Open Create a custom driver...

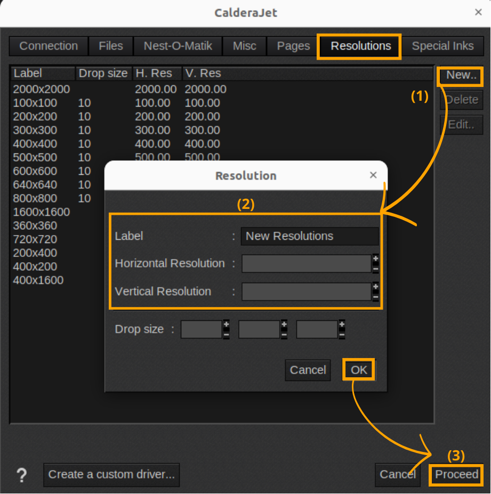(x=111, y=474)
